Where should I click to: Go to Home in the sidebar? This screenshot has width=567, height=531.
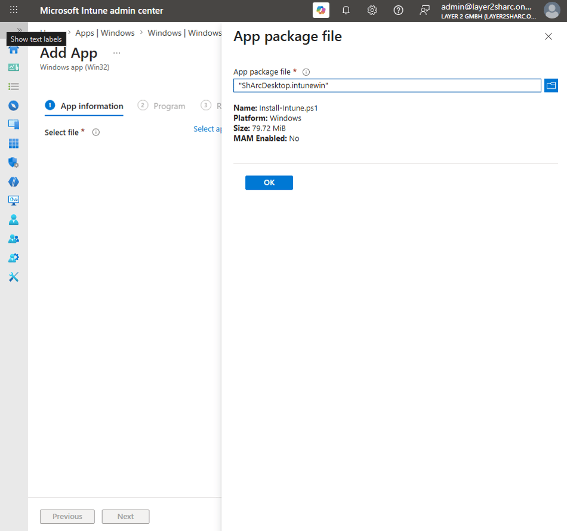(x=14, y=50)
